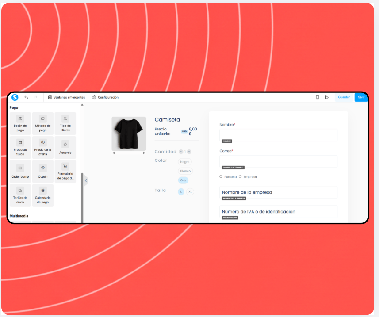
Task: Click the Guardar button
Action: tap(344, 97)
